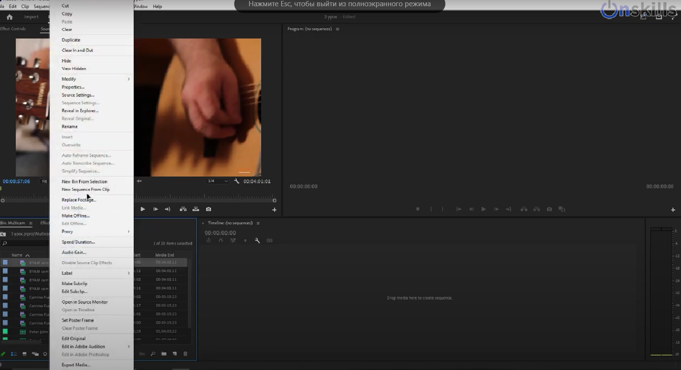Click the Insert icon in Source monitor
This screenshot has height=370, width=681.
click(183, 209)
